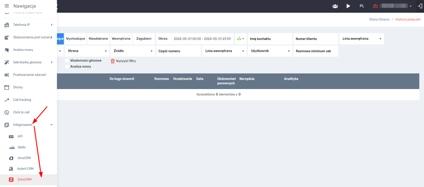Switch to the Wychodzące tab
Viewport: 424px width, 187px height.
[75, 39]
